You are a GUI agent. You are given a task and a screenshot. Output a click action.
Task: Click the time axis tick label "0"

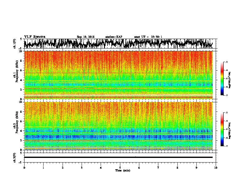(x=24, y=168)
